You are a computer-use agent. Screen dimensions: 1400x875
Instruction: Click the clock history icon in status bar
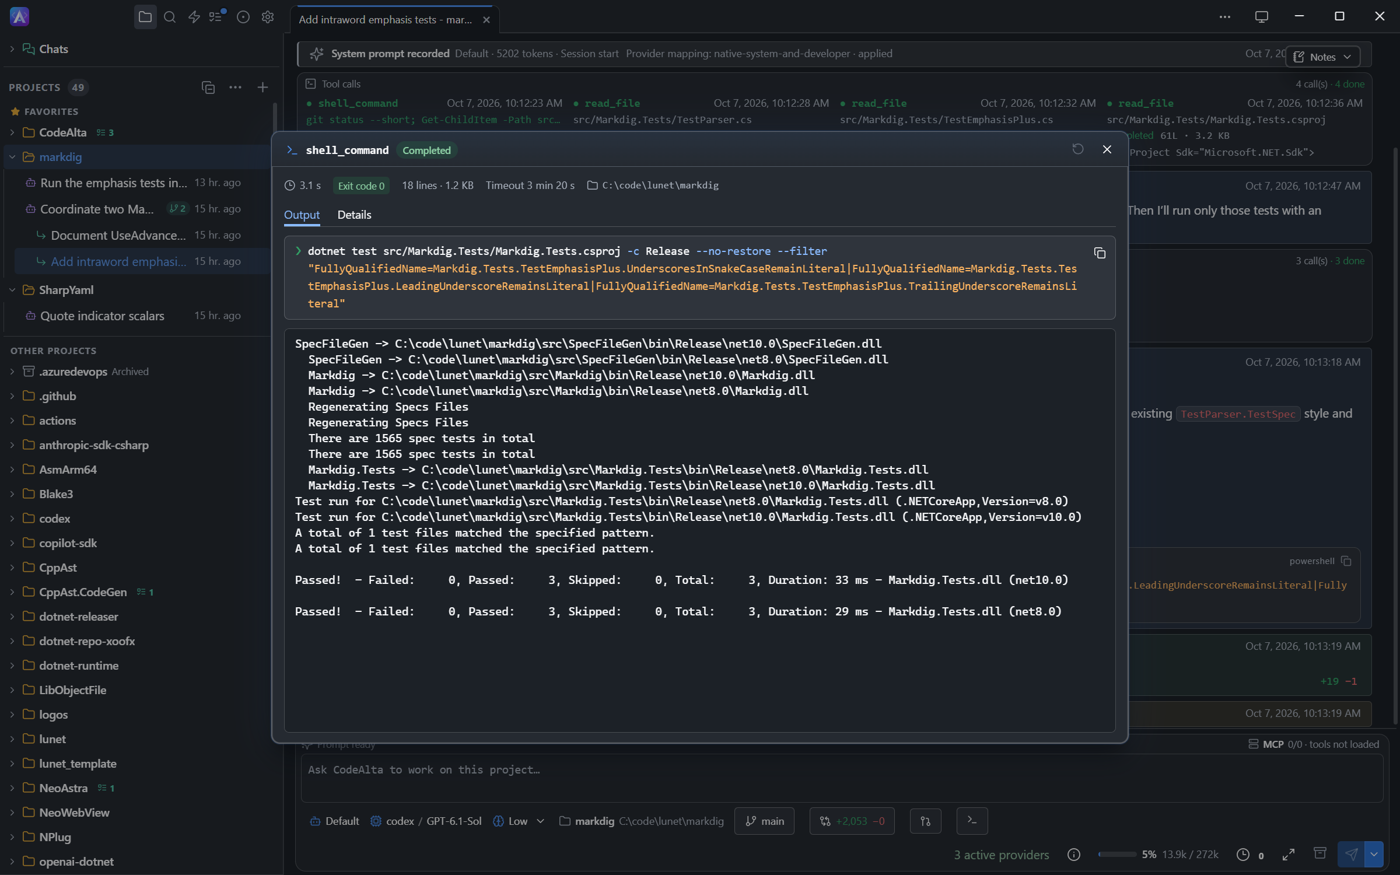[1243, 855]
